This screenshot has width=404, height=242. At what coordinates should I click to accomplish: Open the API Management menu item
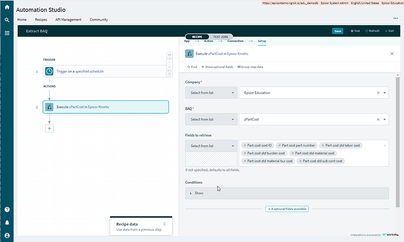pyautogui.click(x=69, y=19)
